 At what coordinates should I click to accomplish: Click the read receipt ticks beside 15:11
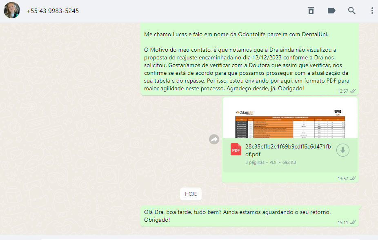[x=353, y=223]
